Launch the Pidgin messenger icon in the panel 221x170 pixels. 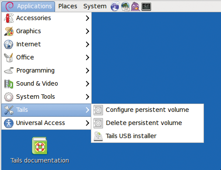[135, 7]
